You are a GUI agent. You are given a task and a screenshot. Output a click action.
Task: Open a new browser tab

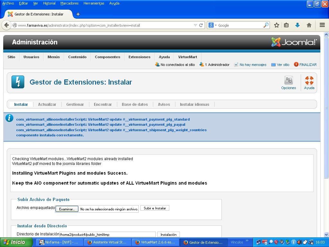pos(78,14)
